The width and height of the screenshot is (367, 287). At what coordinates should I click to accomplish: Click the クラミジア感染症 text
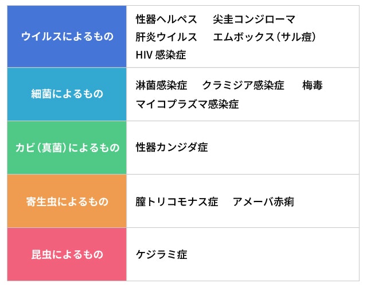[x=243, y=86]
